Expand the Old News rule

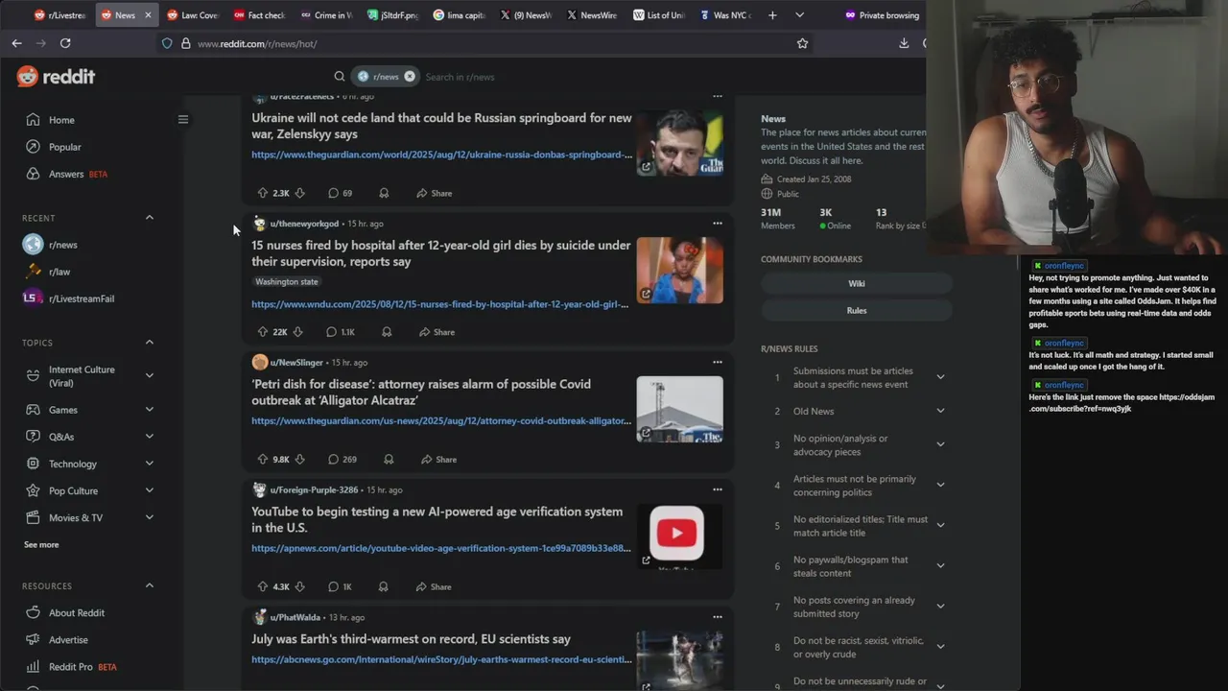point(940,411)
